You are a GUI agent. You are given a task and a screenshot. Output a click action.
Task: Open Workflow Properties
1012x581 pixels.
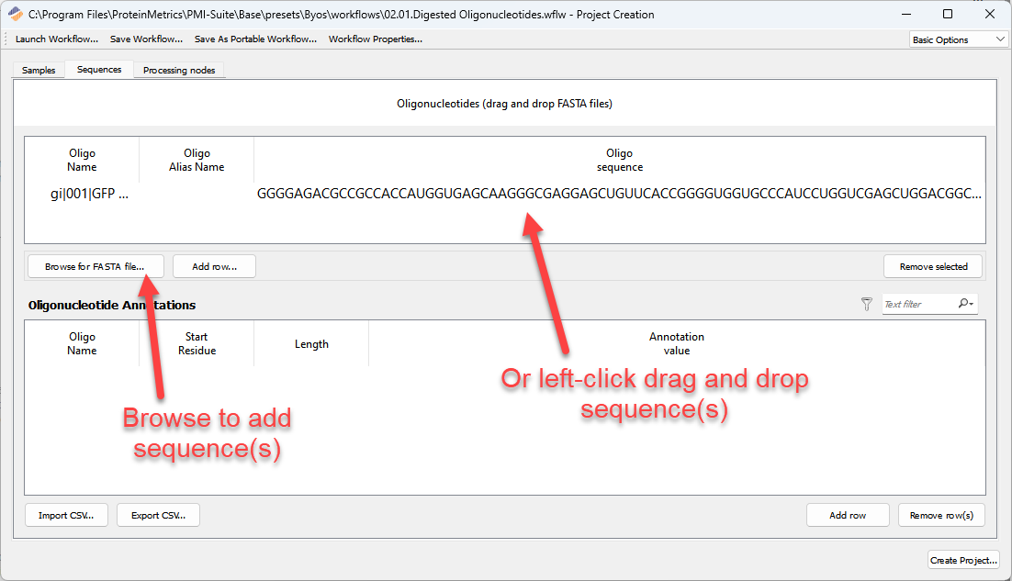pyautogui.click(x=375, y=39)
